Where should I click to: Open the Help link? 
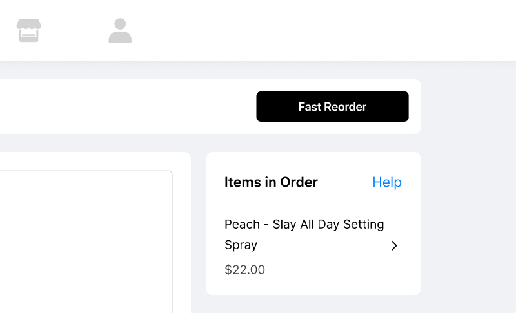386,182
